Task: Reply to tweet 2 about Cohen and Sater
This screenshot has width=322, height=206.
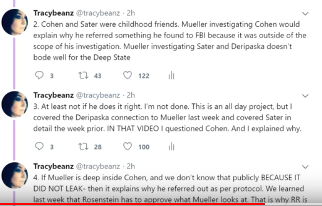Action: (x=41, y=75)
